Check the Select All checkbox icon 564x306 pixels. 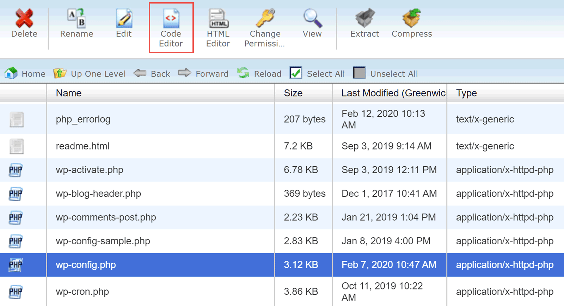296,73
